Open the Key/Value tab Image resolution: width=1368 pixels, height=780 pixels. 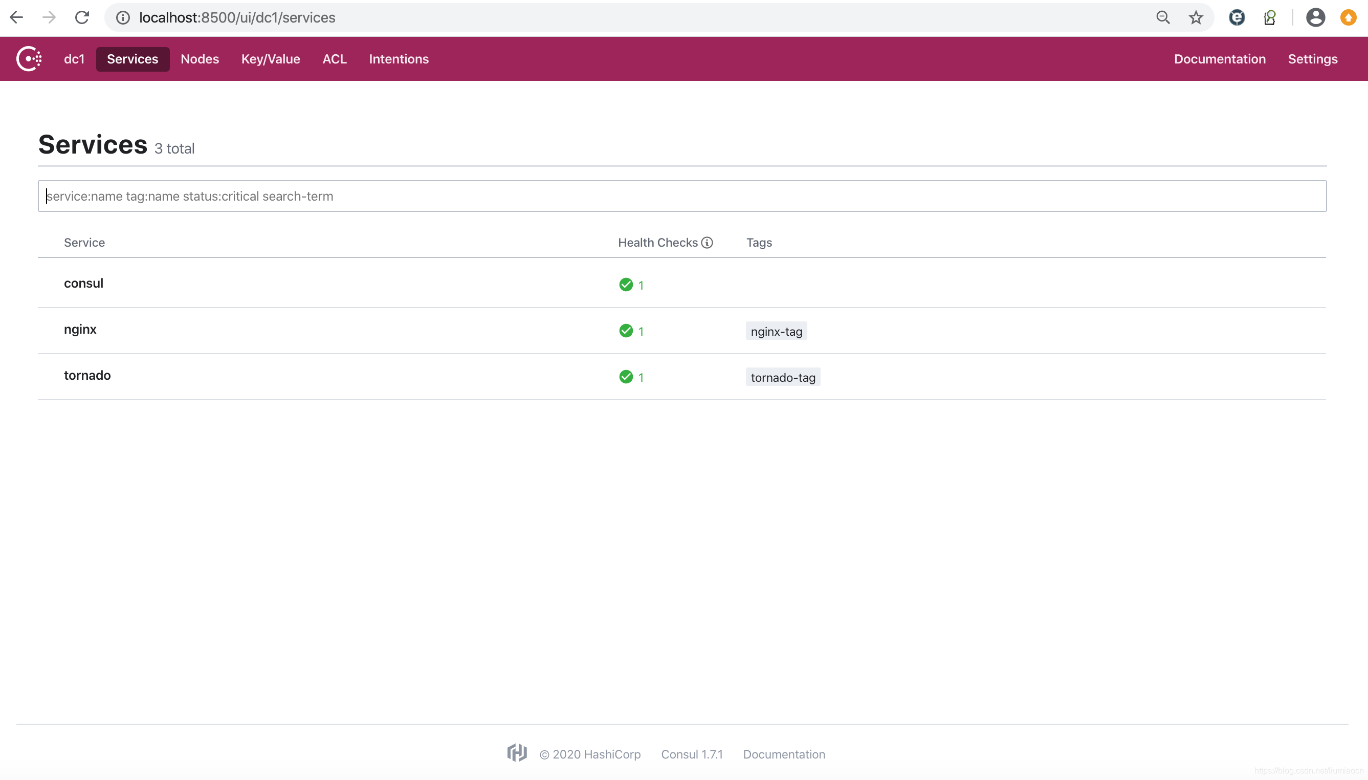point(271,59)
